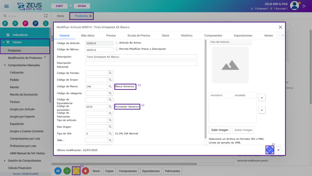Viewport: 312px width, 176px height.
Task: Search Código de Grupo lookup icon
Action: pos(110,80)
